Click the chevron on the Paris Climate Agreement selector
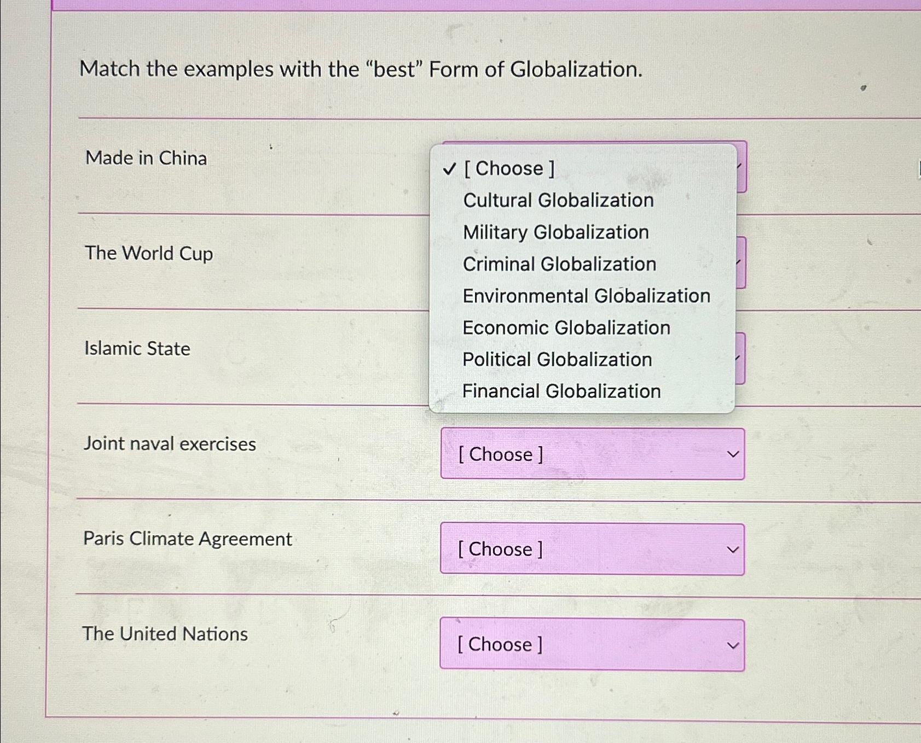The height and width of the screenshot is (743, 921). [x=733, y=549]
